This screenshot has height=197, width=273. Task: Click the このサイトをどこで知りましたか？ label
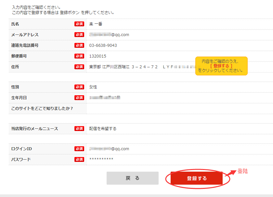click(x=42, y=109)
